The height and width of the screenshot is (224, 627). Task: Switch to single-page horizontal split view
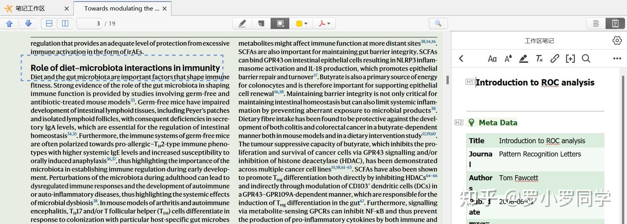(x=49, y=23)
